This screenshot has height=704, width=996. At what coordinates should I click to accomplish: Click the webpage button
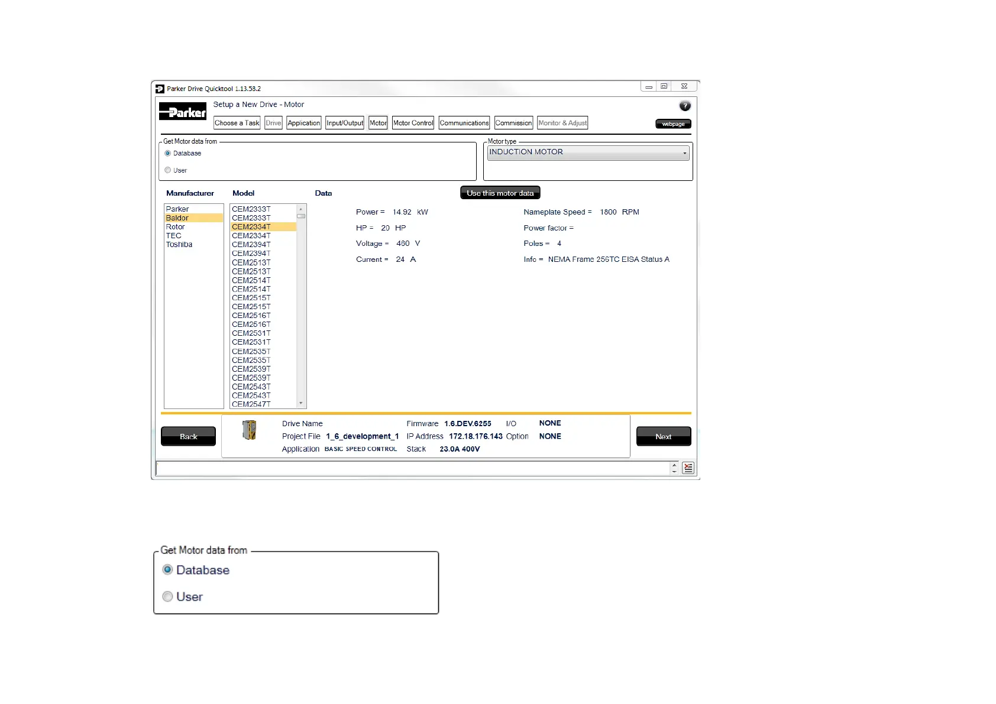pos(673,124)
